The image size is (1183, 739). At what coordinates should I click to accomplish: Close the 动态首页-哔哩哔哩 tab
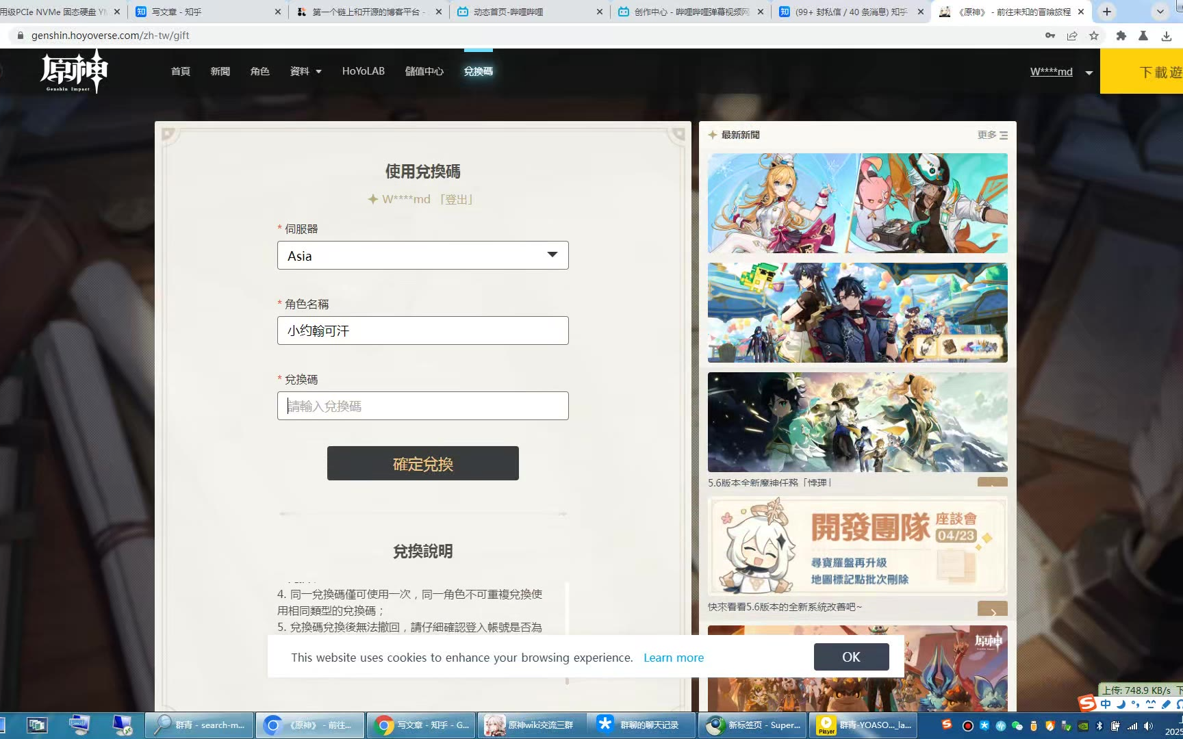(x=600, y=12)
